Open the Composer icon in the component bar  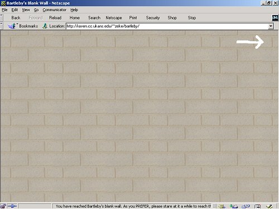(270, 206)
